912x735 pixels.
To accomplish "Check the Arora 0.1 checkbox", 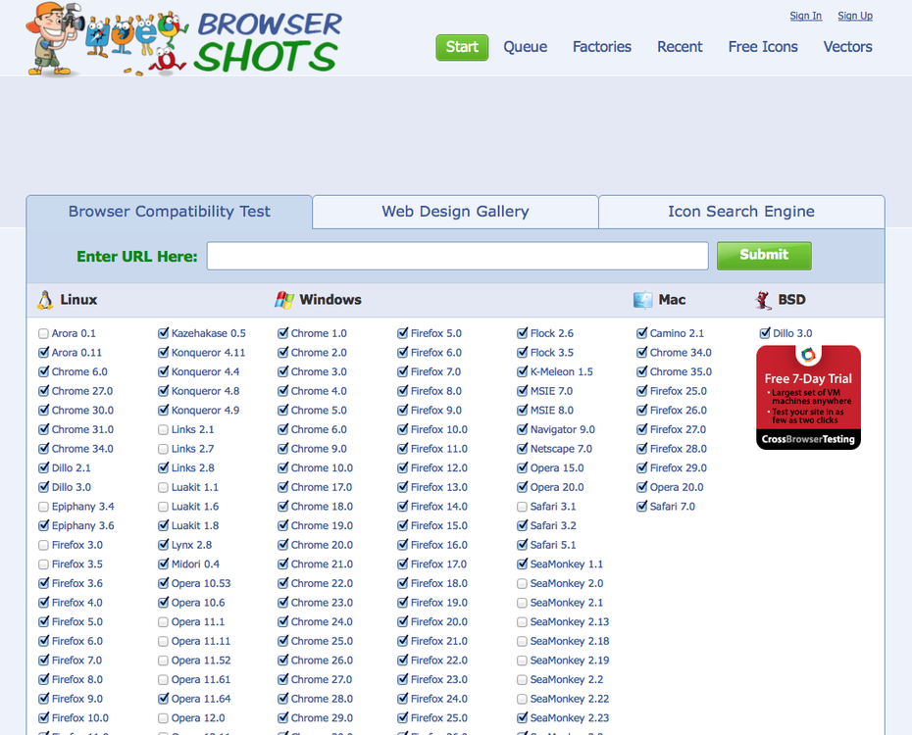I will coord(43,333).
